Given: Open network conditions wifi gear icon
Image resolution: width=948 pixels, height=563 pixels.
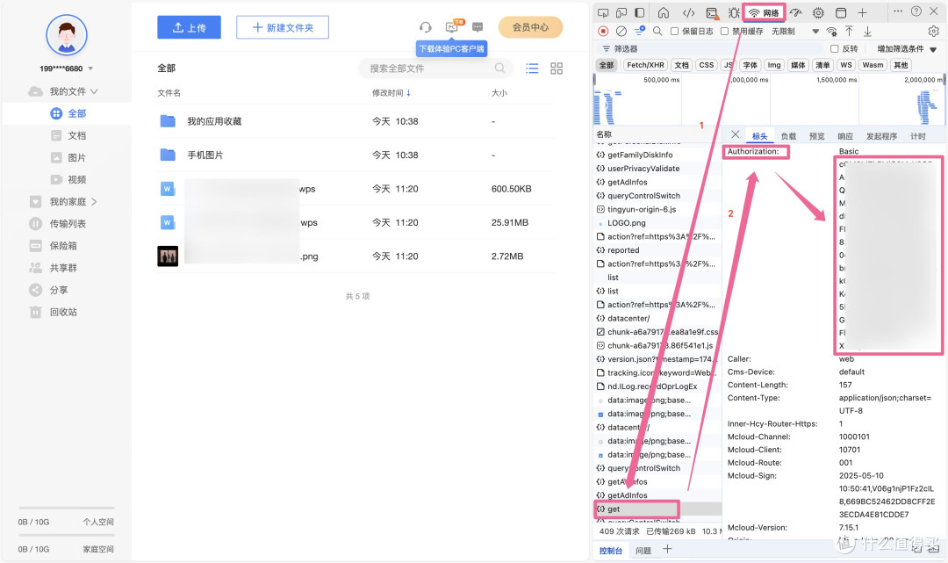Looking at the screenshot, I should click(832, 32).
